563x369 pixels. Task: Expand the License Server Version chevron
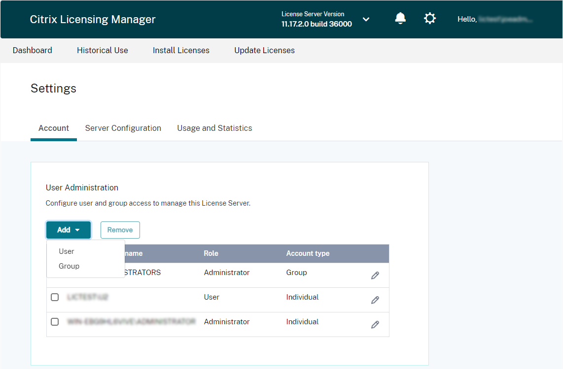tap(366, 19)
